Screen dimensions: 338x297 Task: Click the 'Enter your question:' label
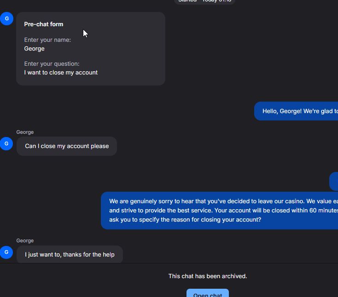click(52, 64)
